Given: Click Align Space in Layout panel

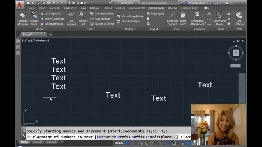Looking at the screenshot, I should (x=156, y=13).
